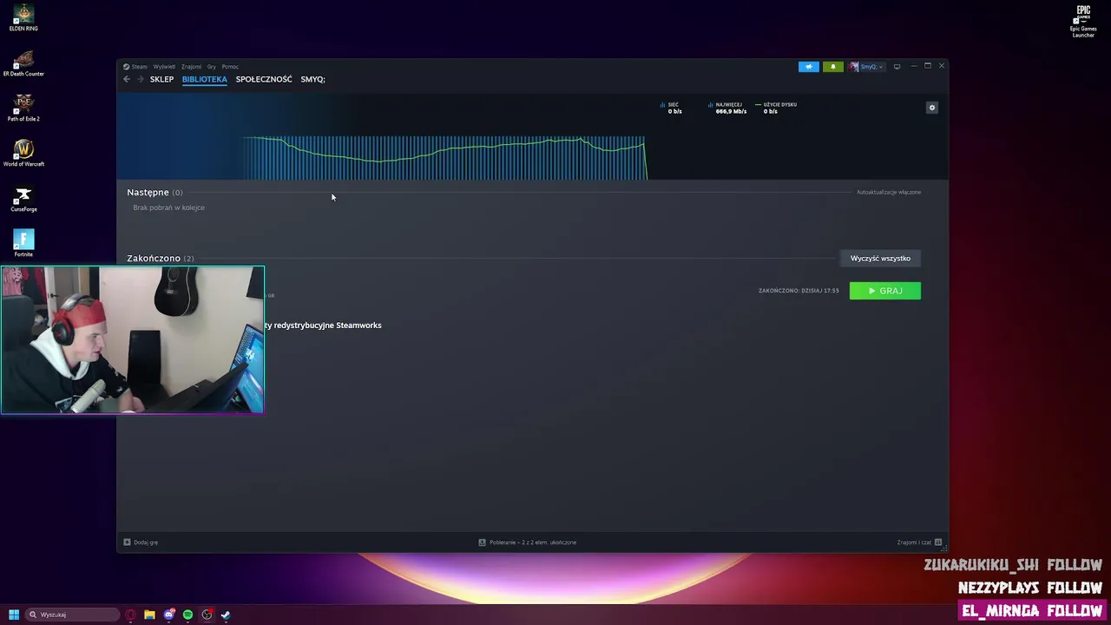The image size is (1111, 625).
Task: Launch CurseForge from the desktop
Action: coord(23,199)
